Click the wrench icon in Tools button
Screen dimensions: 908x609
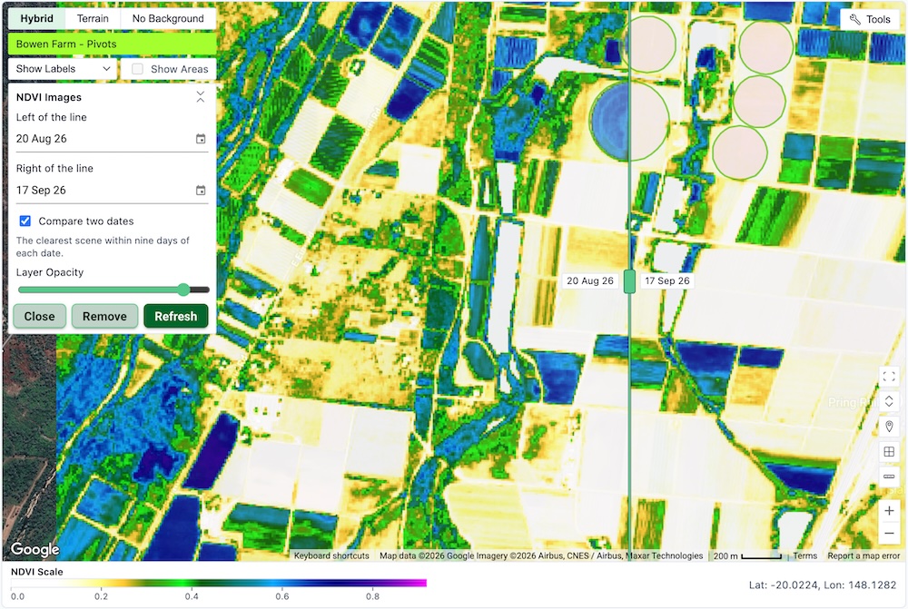pyautogui.click(x=854, y=19)
